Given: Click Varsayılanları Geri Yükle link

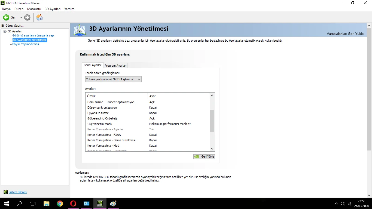Looking at the screenshot, I should coord(345,34).
